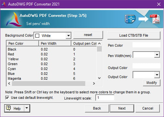
Task: Open the Output Color dropdown
Action: pyautogui.click(x=157, y=75)
